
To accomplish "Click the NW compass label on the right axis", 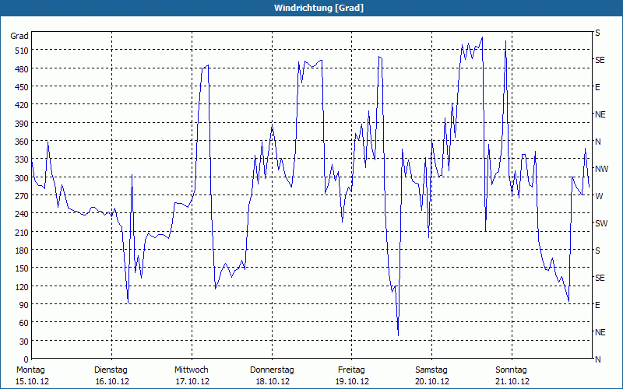I will [601, 169].
